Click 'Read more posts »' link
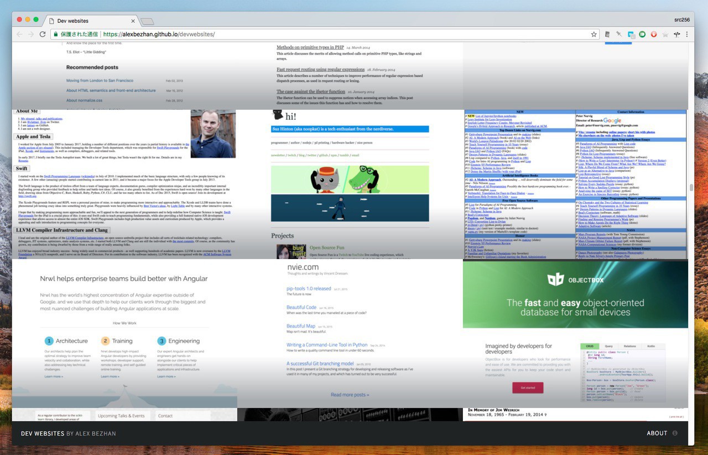708x455 pixels. point(350,395)
